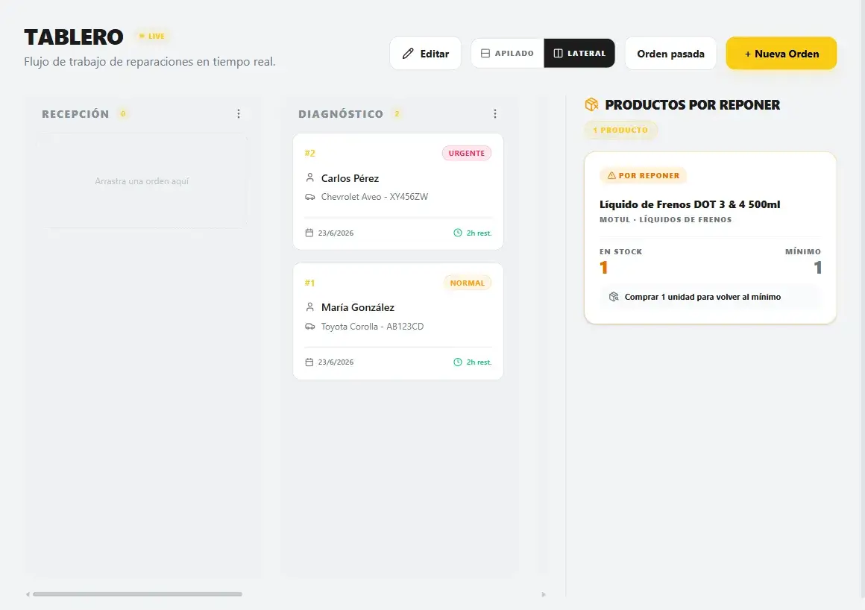The image size is (865, 610).
Task: Click the Toyota Corolla - AB123CD text
Action: [x=372, y=327]
